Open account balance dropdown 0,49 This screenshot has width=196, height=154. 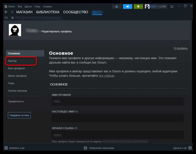tap(162, 7)
